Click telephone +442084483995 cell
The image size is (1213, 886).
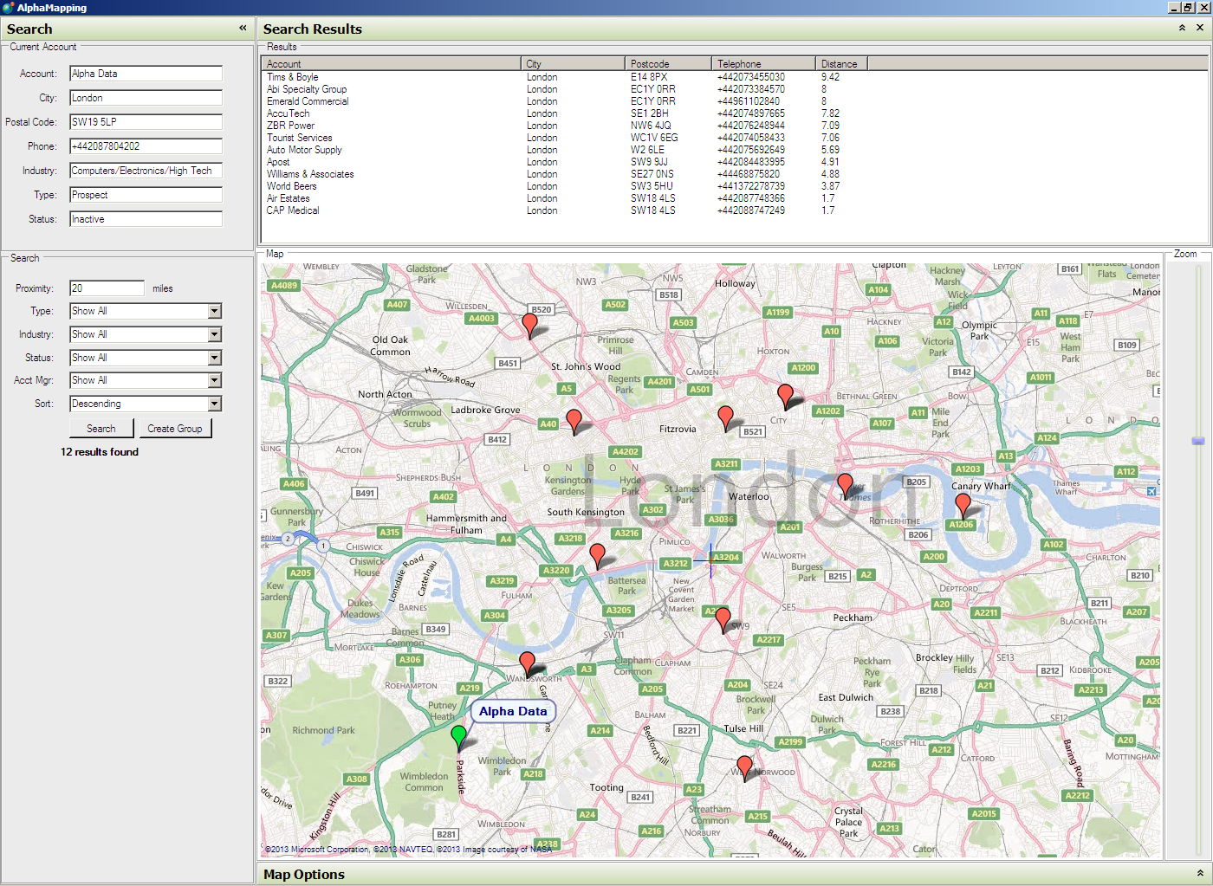pos(751,162)
